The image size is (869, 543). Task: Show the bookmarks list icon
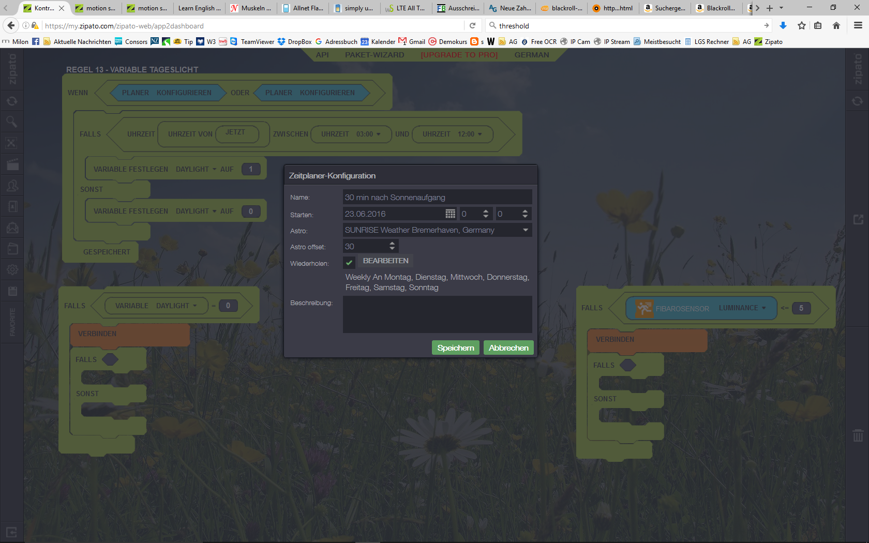(818, 26)
